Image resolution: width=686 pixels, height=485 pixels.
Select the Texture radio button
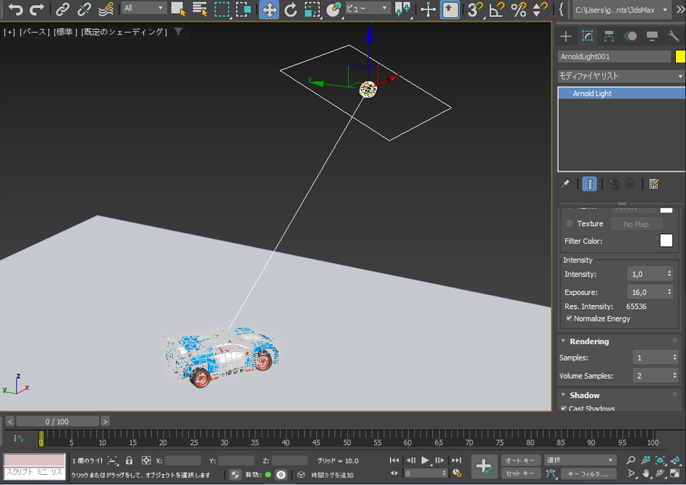click(569, 223)
